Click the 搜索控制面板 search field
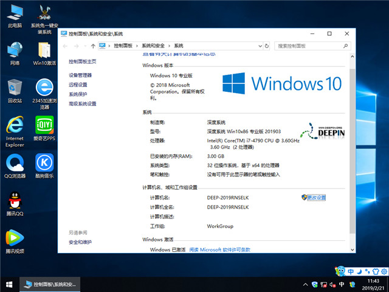Viewport: 389px width, 292px height. point(312,46)
